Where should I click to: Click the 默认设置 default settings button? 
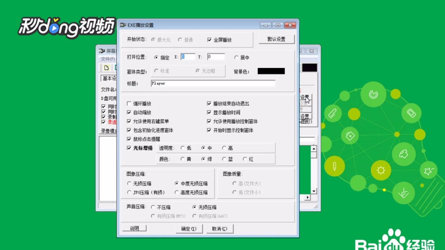[277, 39]
